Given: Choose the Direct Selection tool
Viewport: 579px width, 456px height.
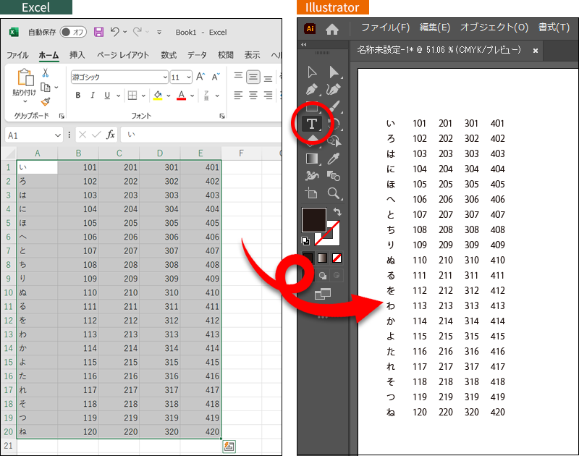Looking at the screenshot, I should click(334, 72).
